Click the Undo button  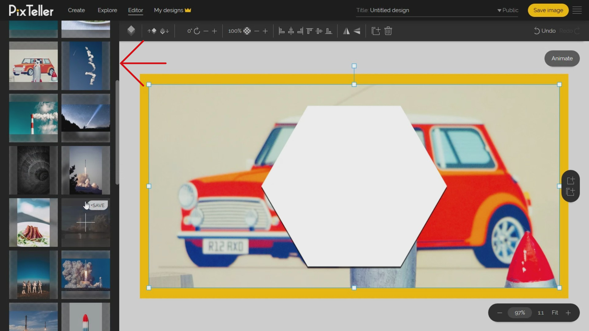(545, 31)
